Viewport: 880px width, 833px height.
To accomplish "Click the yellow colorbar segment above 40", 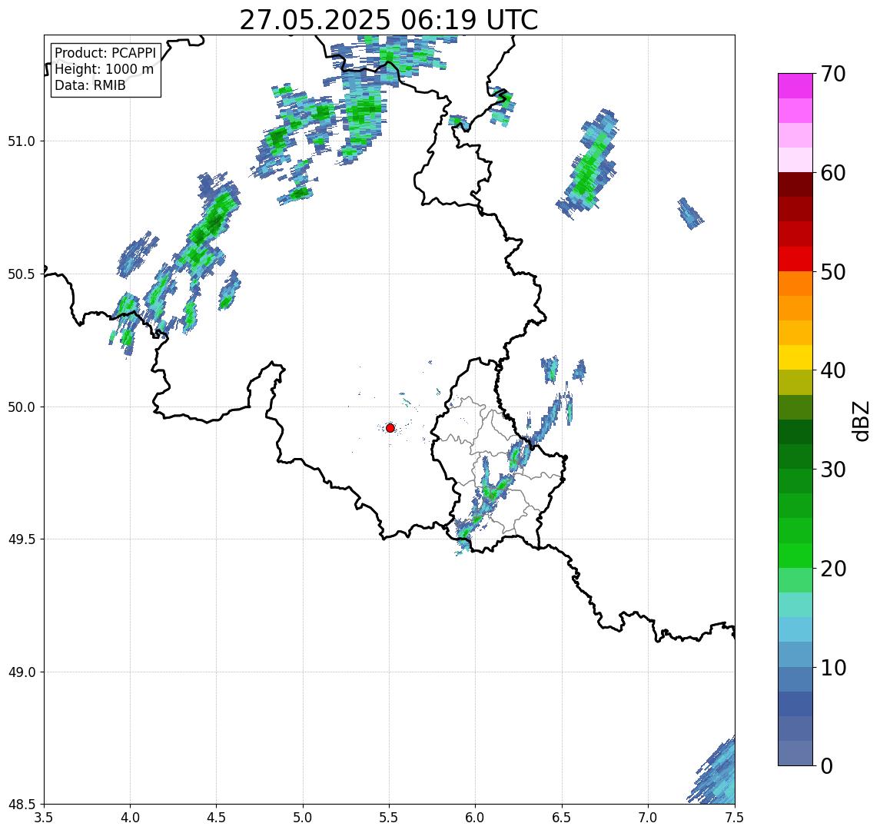I will point(795,357).
